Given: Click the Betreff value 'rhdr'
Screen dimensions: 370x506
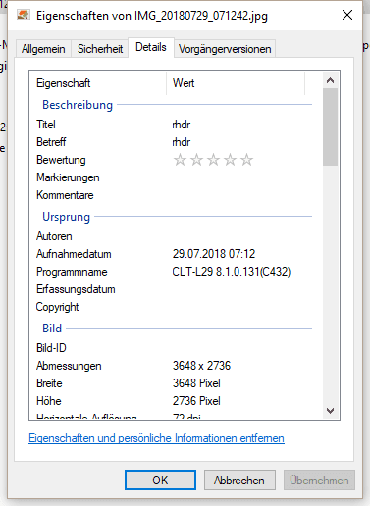Looking at the screenshot, I should [182, 142].
